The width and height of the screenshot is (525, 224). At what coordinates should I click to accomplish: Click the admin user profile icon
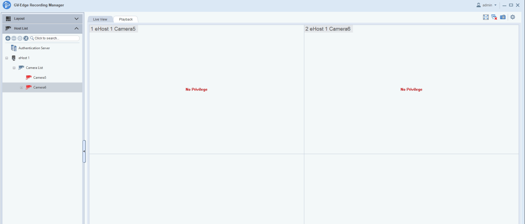(479, 5)
